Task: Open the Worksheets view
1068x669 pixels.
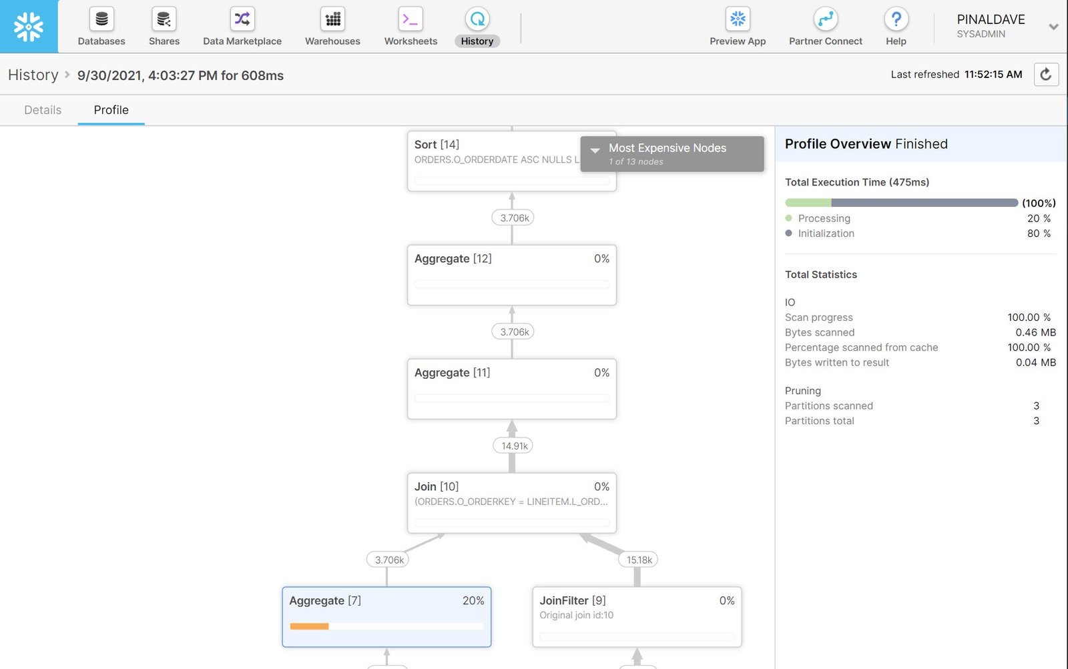Action: point(409,25)
